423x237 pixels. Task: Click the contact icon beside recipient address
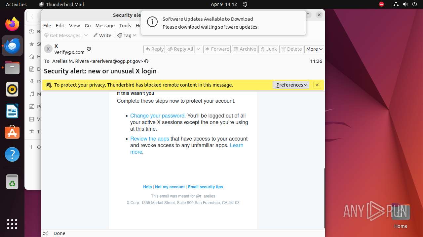tap(146, 61)
